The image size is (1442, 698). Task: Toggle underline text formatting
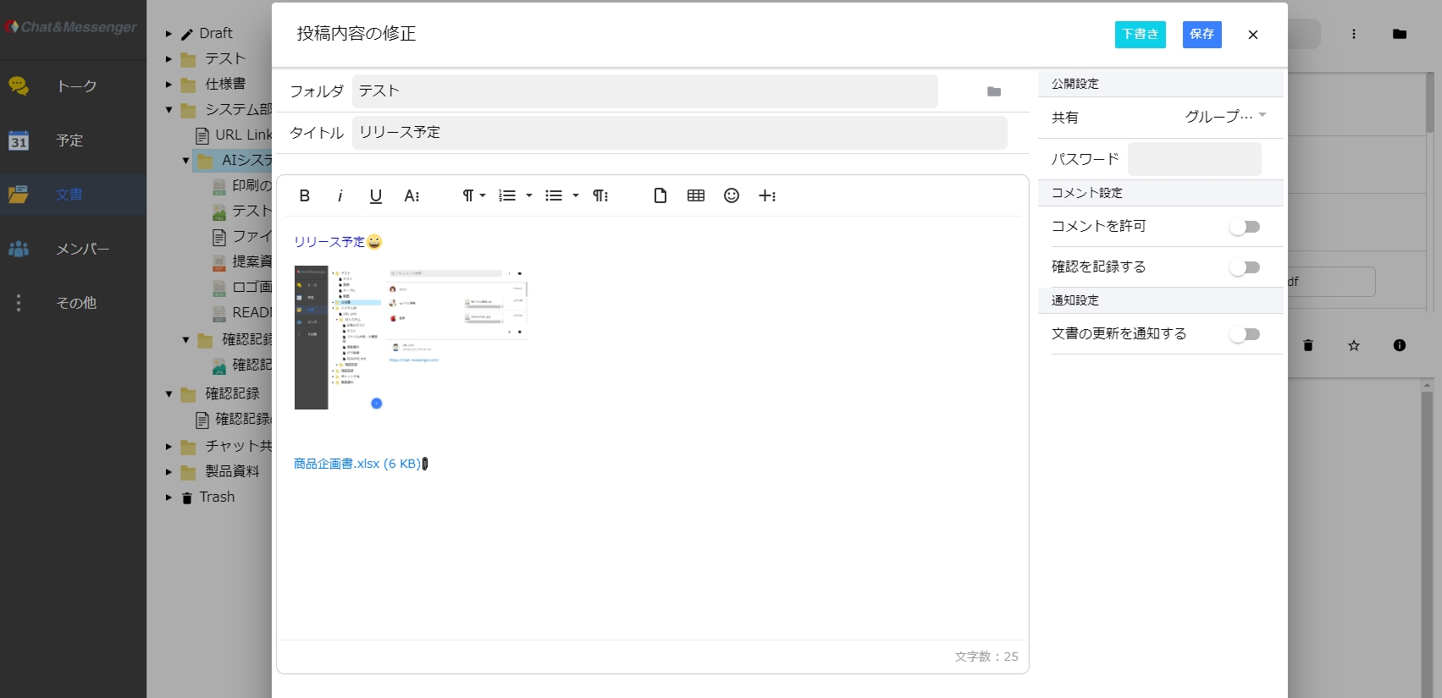tap(376, 196)
